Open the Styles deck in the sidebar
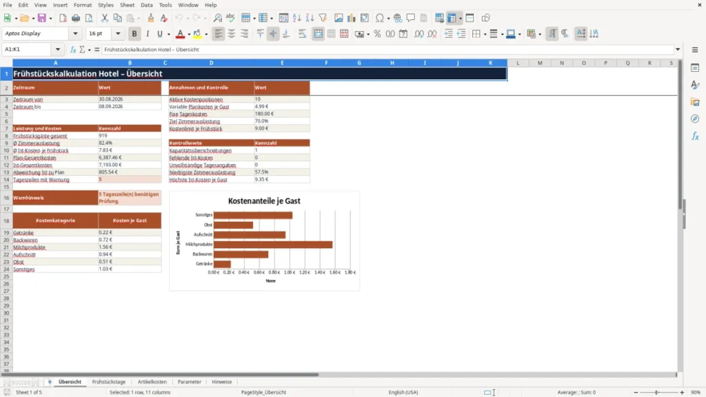The height and width of the screenshot is (397, 706). pyautogui.click(x=695, y=85)
